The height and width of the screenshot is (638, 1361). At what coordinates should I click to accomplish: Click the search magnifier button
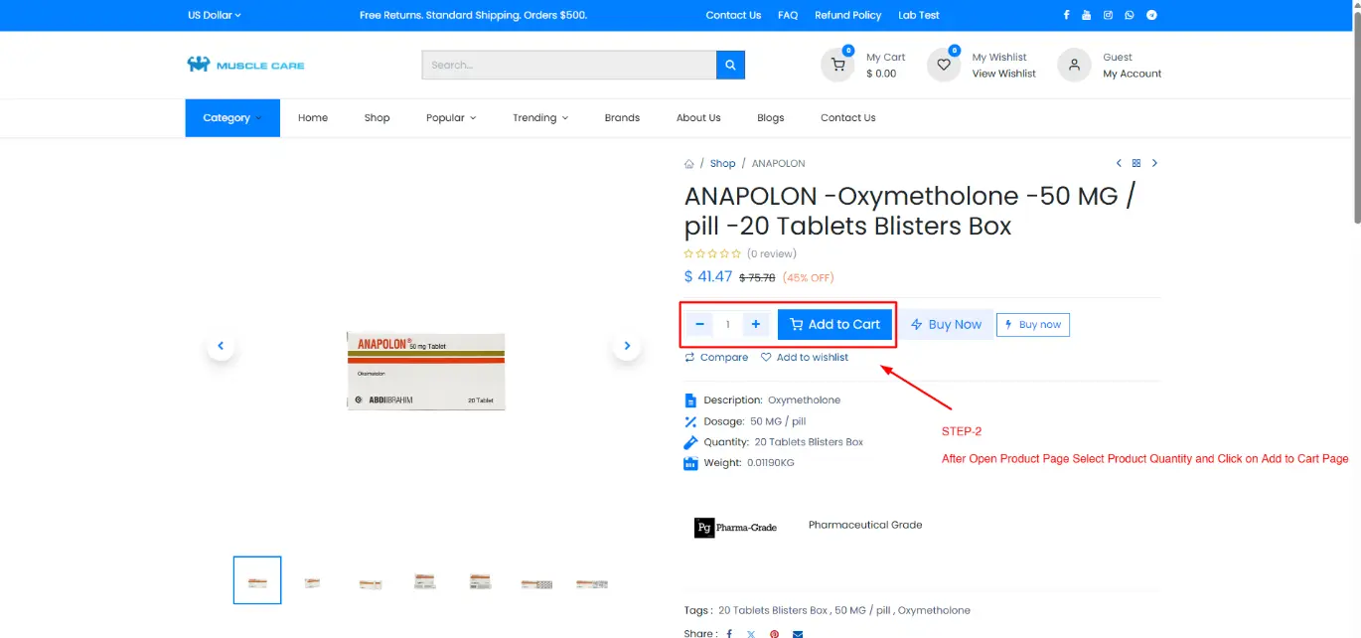pos(730,66)
